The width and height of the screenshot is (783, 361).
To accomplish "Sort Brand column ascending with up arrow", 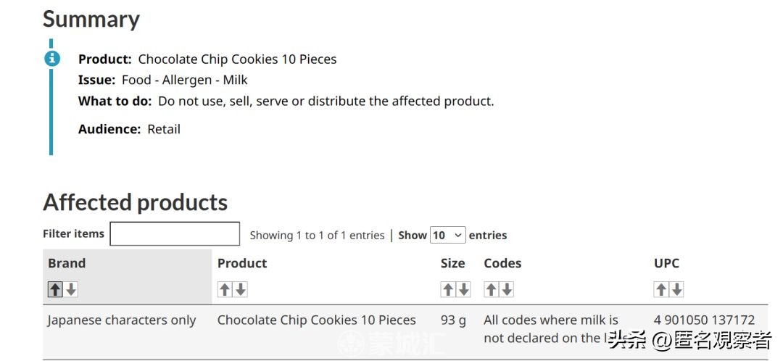I will click(55, 289).
